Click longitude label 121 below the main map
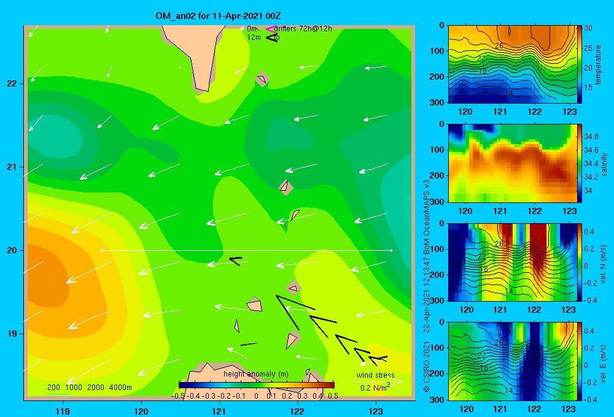The height and width of the screenshot is (417, 614). (219, 411)
